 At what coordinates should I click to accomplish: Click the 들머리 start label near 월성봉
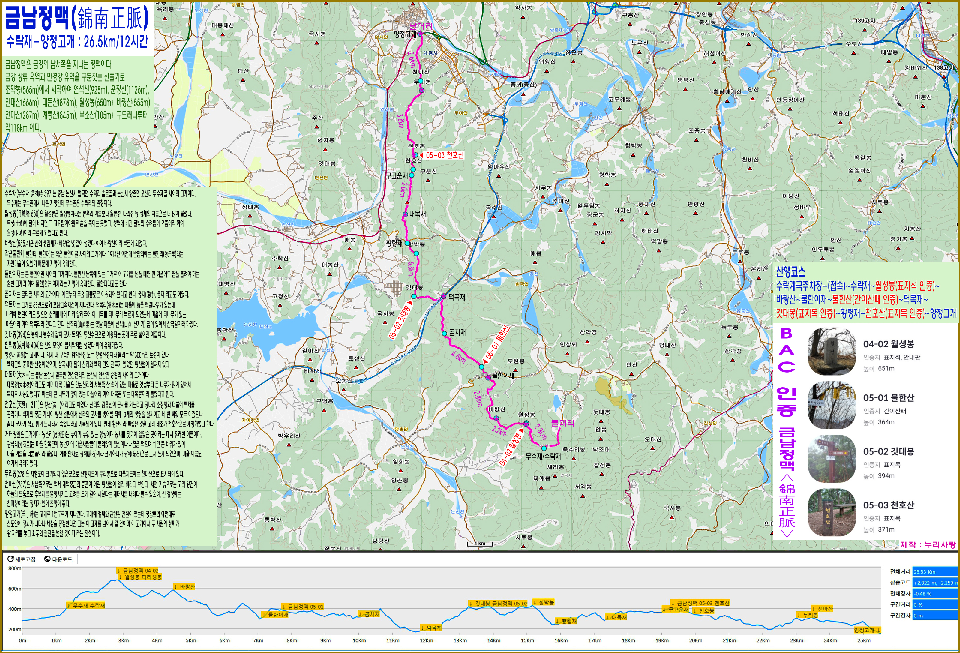click(x=562, y=423)
